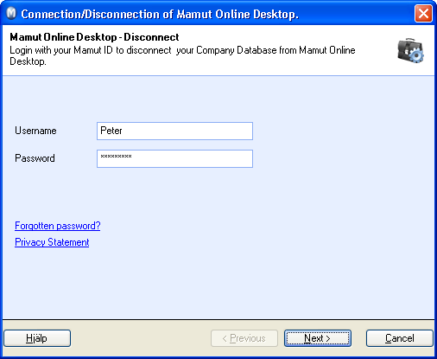This screenshot has width=437, height=359.
Task: Go back with the Previous button
Action: click(x=244, y=338)
